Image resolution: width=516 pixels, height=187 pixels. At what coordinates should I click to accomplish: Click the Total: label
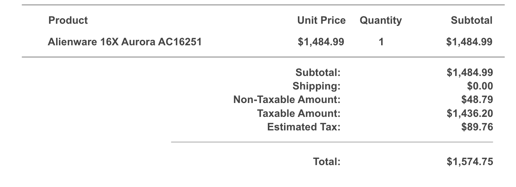click(x=327, y=161)
